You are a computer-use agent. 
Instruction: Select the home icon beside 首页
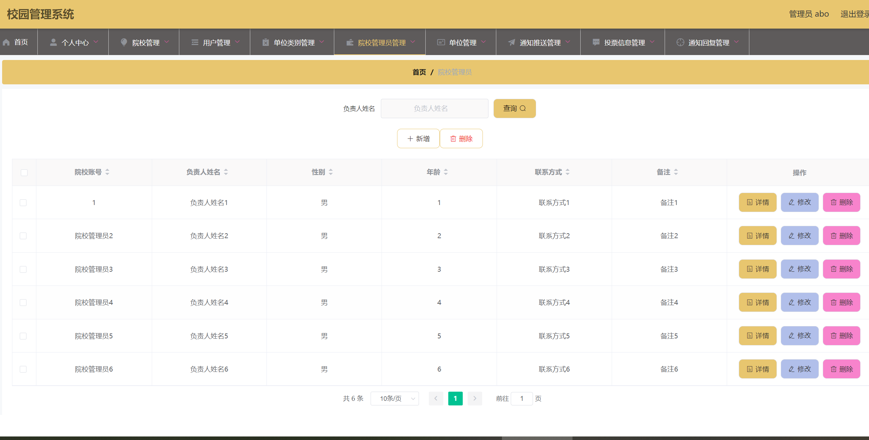coord(6,42)
